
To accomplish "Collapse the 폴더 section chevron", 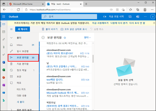I will click(11, 38).
